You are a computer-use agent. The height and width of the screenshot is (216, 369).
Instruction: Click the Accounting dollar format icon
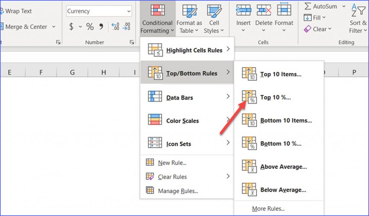click(x=71, y=27)
